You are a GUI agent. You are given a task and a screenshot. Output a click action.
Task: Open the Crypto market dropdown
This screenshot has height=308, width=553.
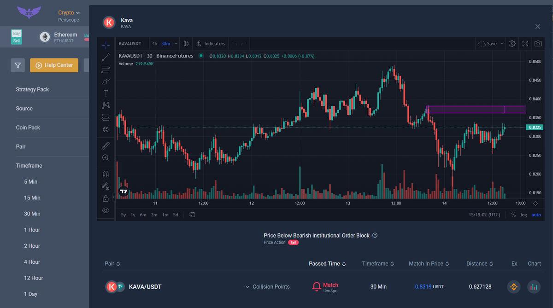tap(69, 13)
